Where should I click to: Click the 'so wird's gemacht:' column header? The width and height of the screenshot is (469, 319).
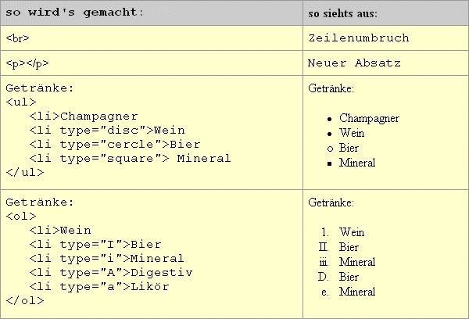tap(74, 13)
